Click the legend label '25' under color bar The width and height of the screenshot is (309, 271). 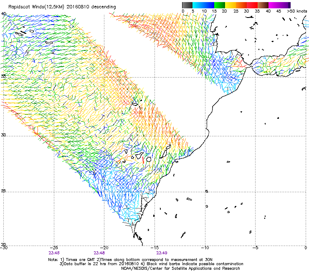coord(236,11)
